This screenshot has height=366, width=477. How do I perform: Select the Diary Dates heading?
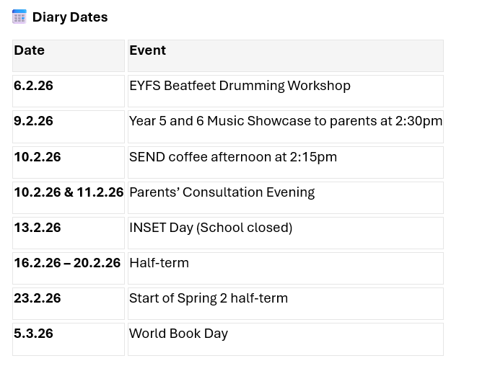70,17
